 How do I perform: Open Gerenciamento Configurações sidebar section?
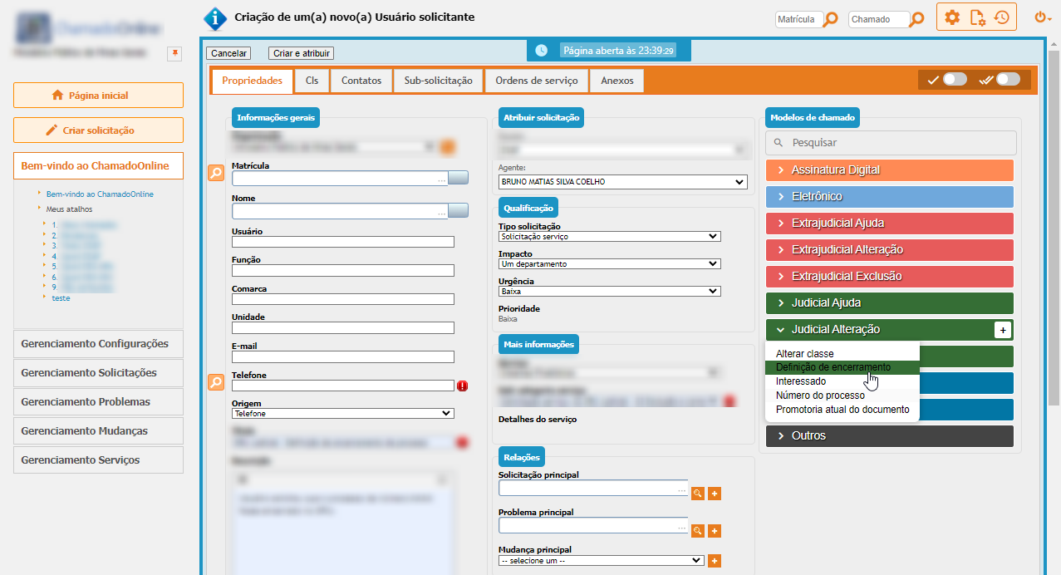coord(99,344)
